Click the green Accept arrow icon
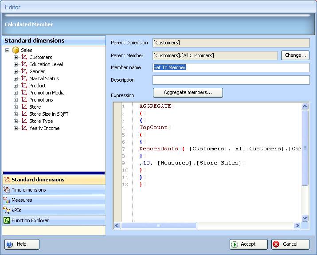 [235, 244]
